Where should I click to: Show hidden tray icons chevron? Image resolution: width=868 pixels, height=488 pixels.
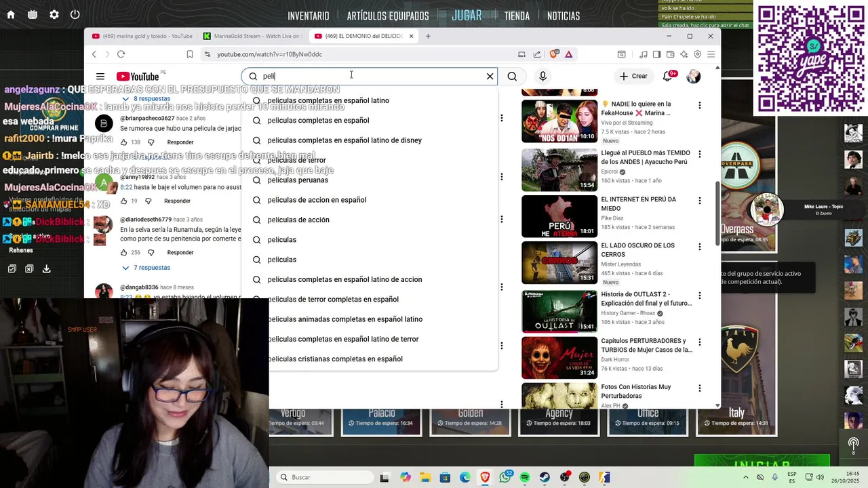pyautogui.click(x=745, y=477)
